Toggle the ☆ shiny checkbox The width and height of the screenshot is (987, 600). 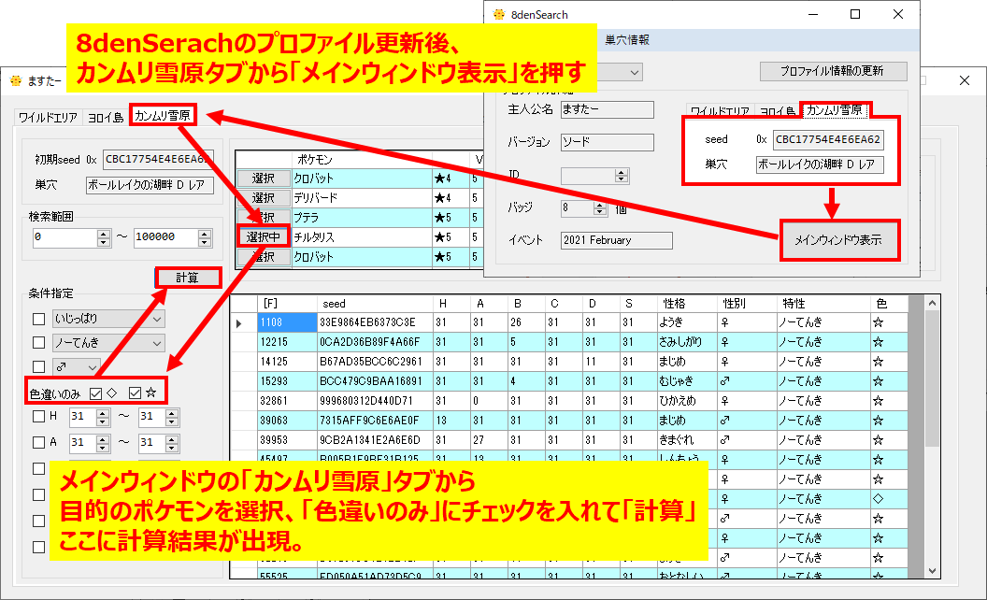pos(135,393)
